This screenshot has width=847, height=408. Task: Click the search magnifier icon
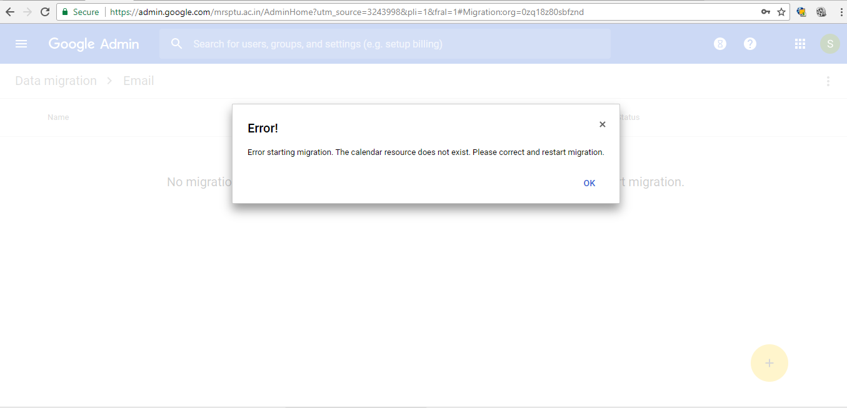click(176, 44)
